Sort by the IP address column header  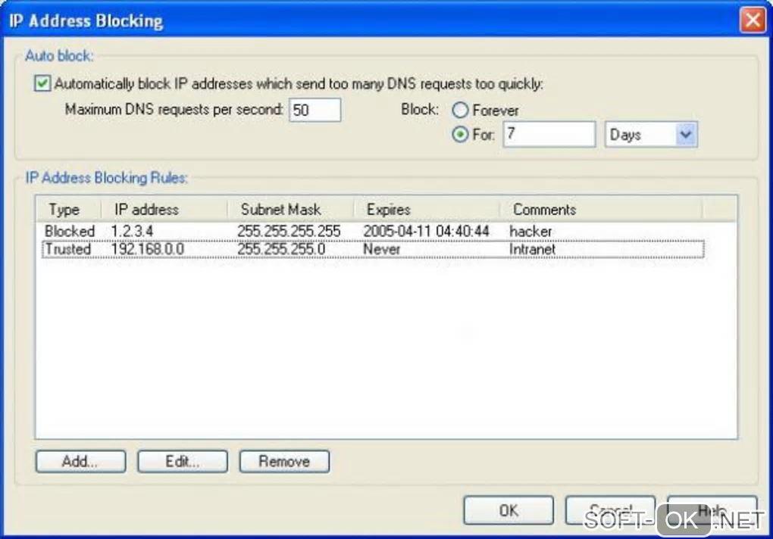coord(164,210)
